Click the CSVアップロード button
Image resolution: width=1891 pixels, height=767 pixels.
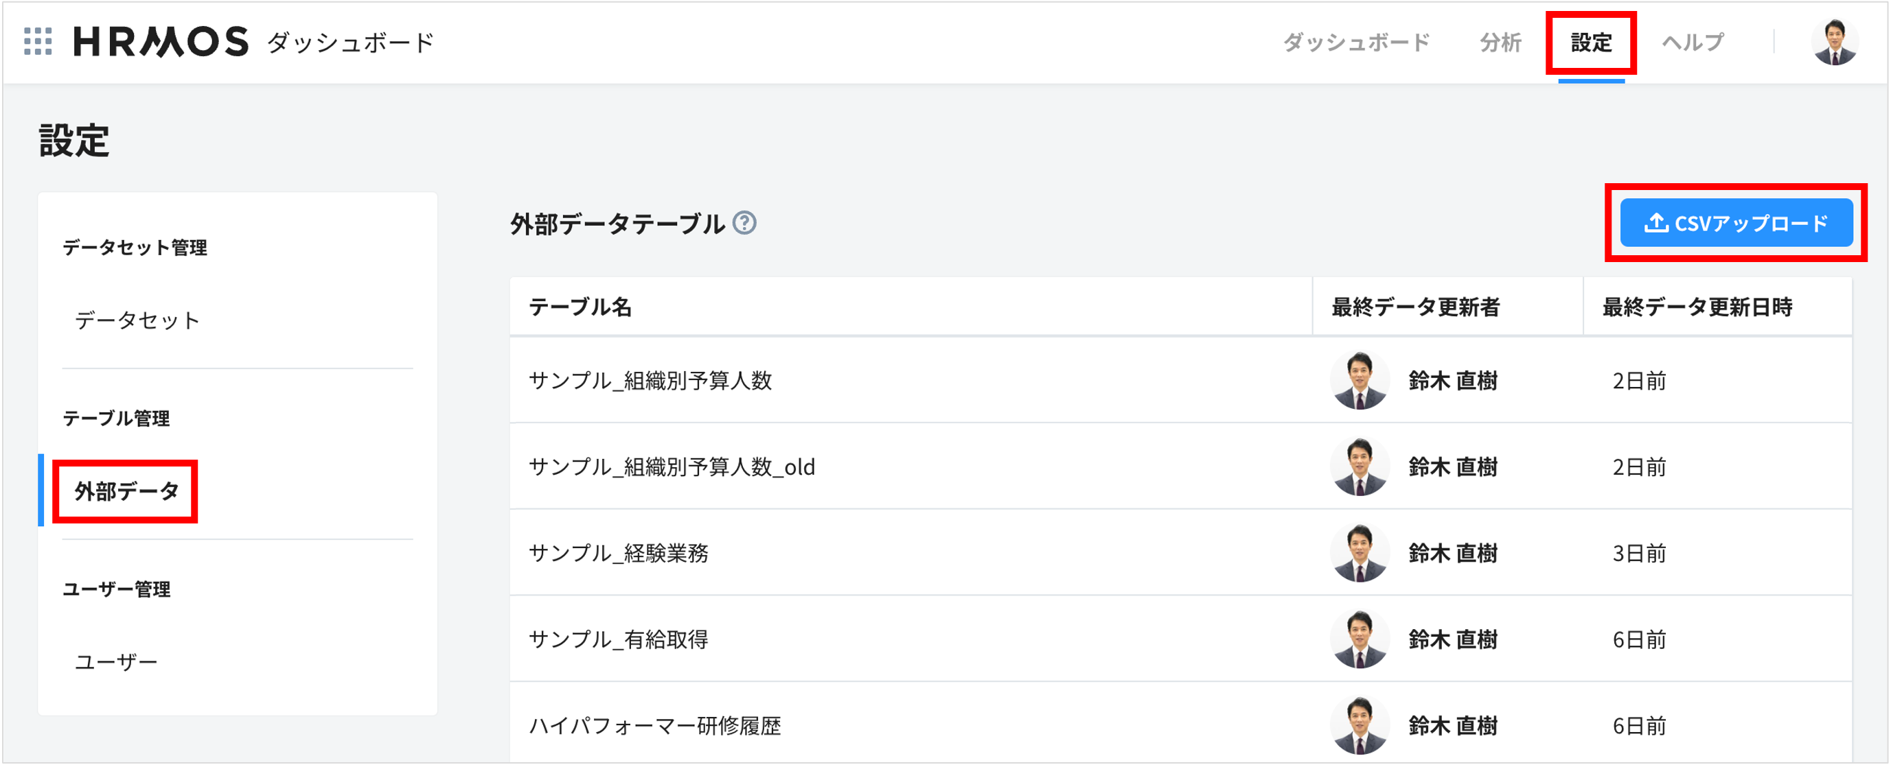coord(1736,222)
